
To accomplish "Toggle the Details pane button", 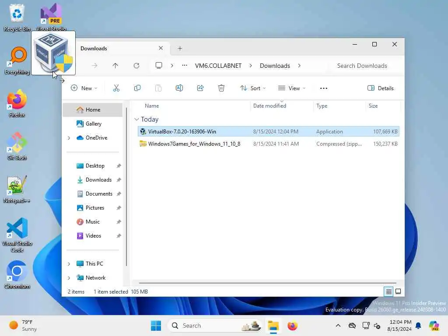I will (x=380, y=88).
